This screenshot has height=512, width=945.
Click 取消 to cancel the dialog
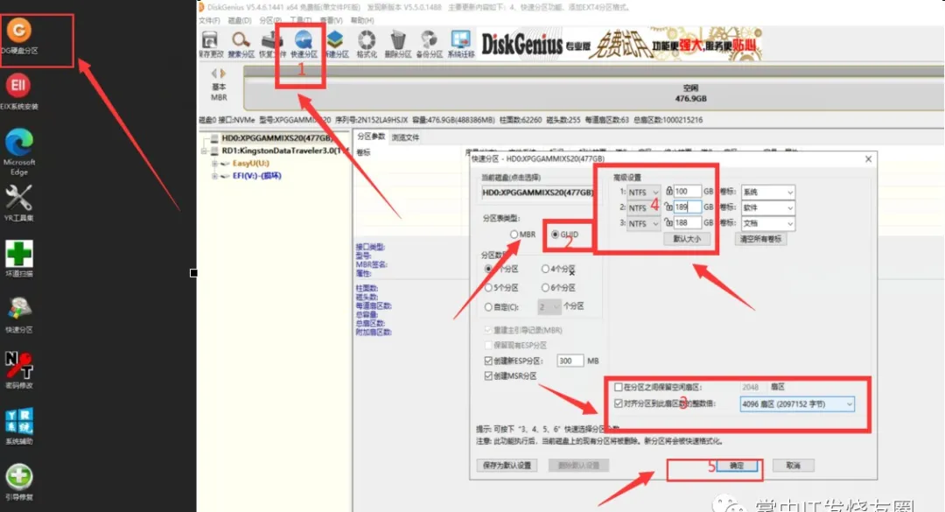pos(793,466)
